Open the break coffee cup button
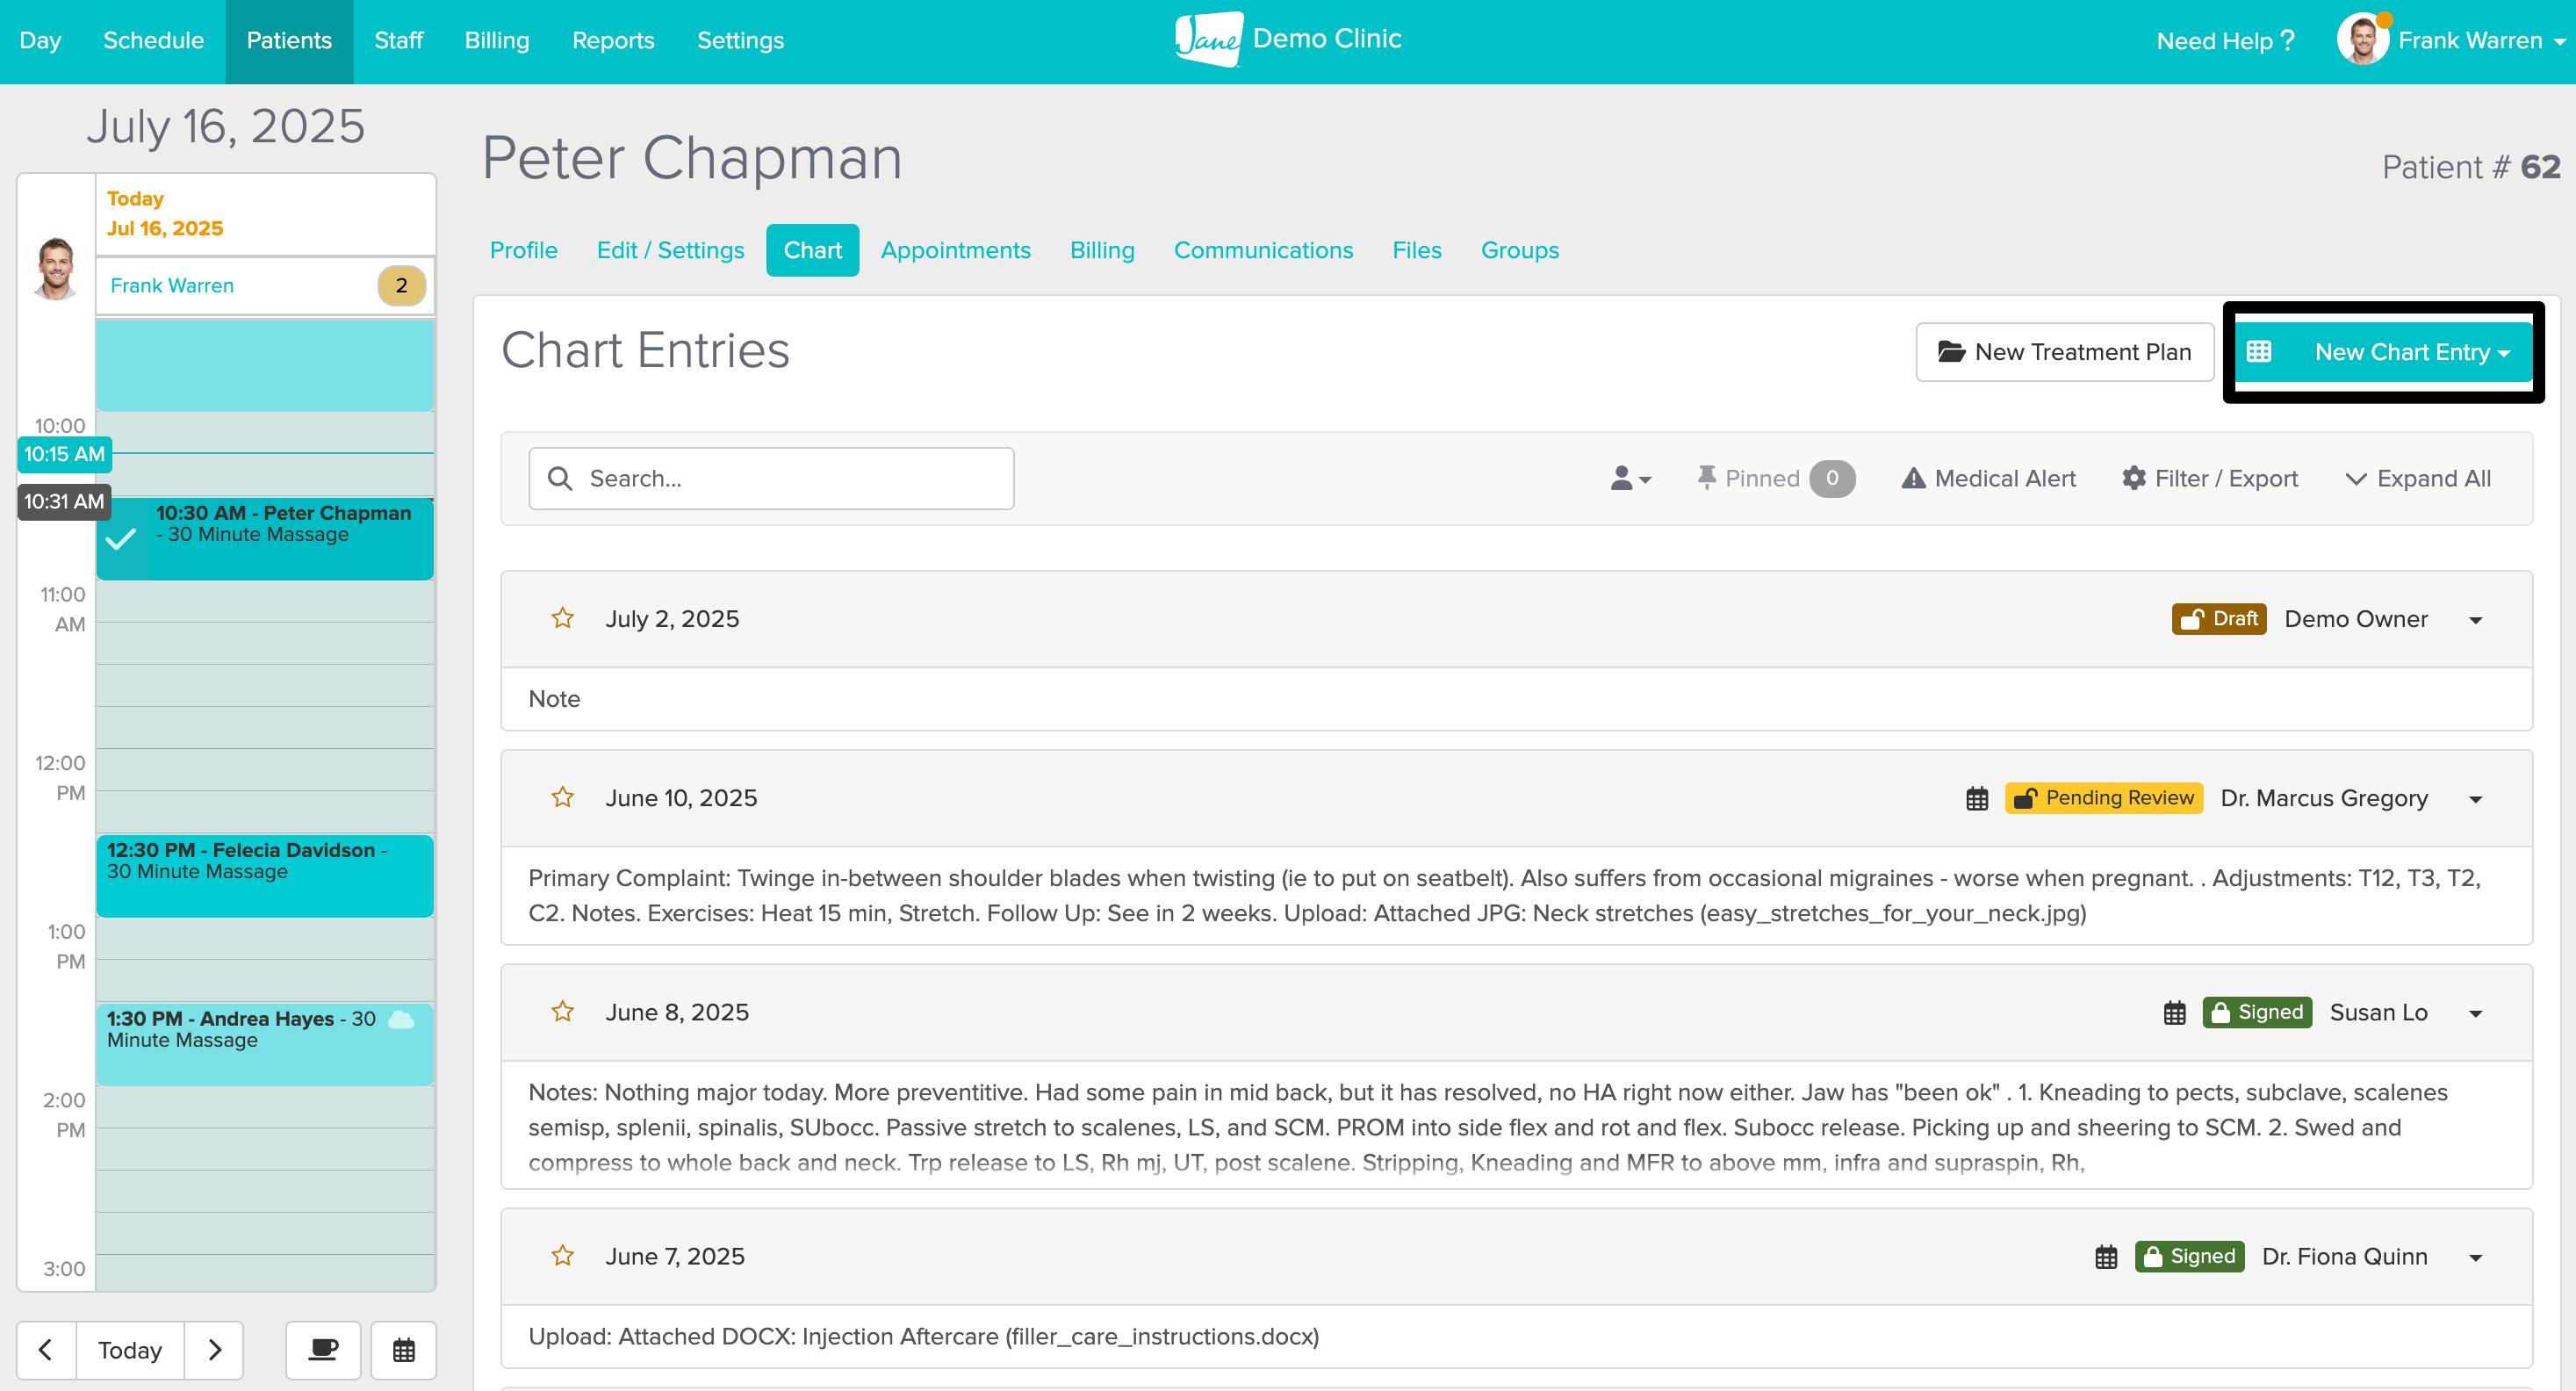Screen dimensions: 2576x1391 pos(323,1350)
